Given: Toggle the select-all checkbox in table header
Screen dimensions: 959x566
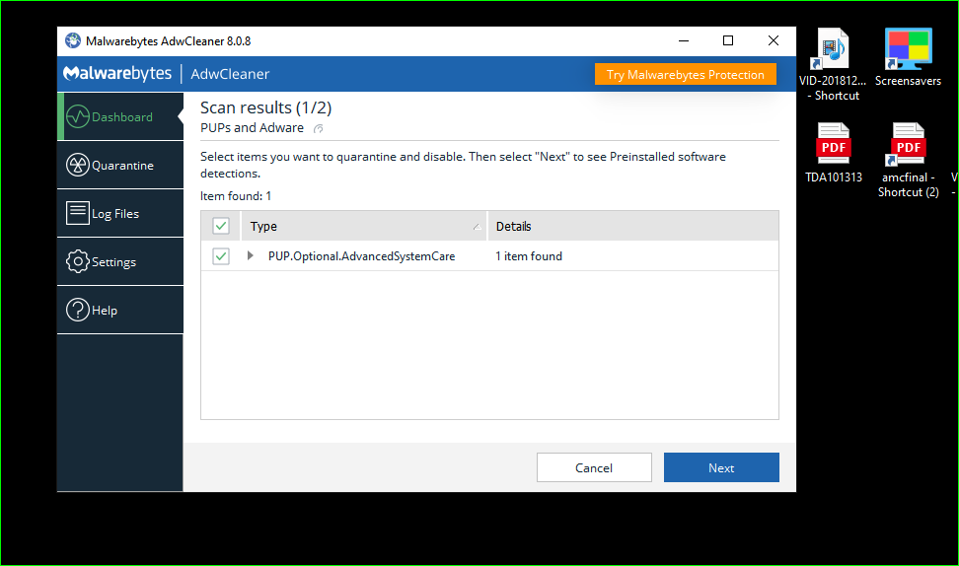Looking at the screenshot, I should [x=221, y=226].
